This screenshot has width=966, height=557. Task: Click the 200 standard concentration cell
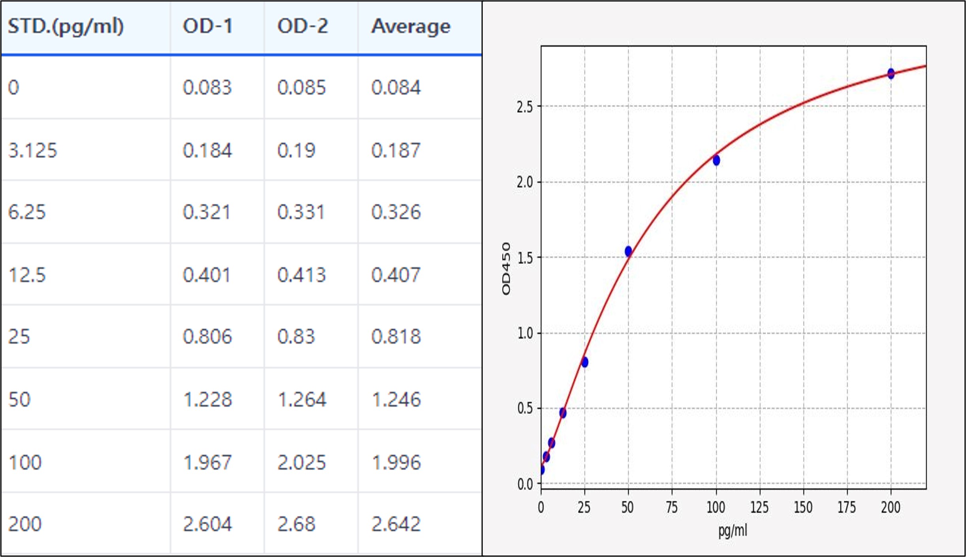click(25, 524)
